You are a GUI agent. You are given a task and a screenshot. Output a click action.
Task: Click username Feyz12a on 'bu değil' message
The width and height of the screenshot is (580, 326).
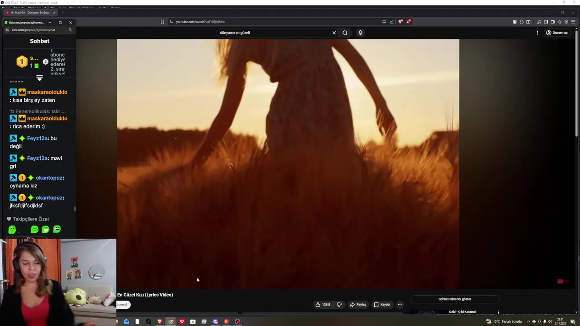click(x=37, y=138)
